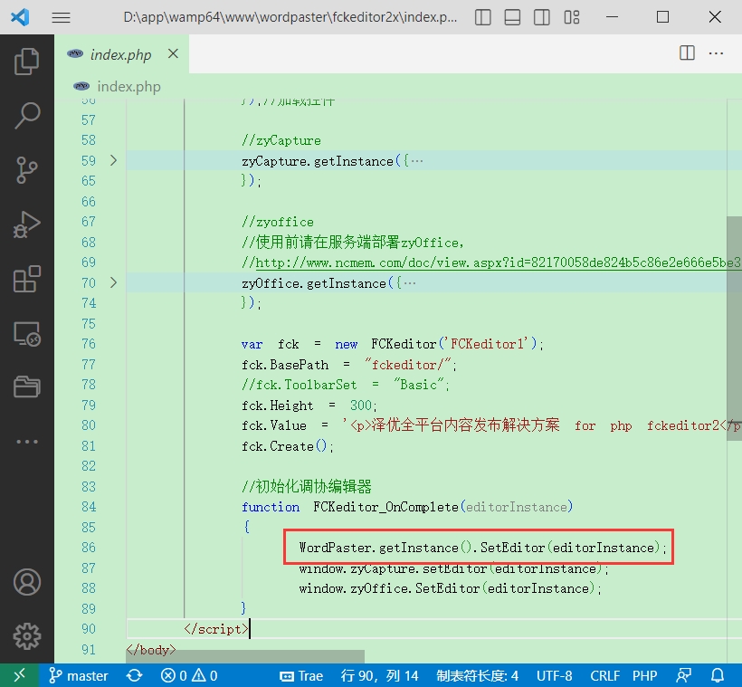Click the notifications bell in status bar

(x=718, y=675)
